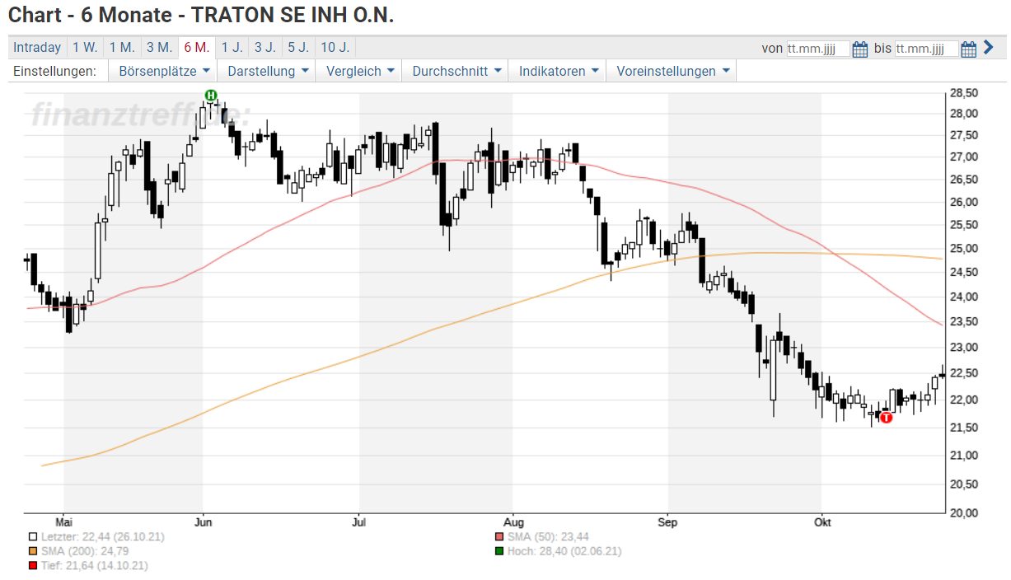Select the 5 J. timeframe tab
The width and height of the screenshot is (1011, 580).
pyautogui.click(x=298, y=47)
